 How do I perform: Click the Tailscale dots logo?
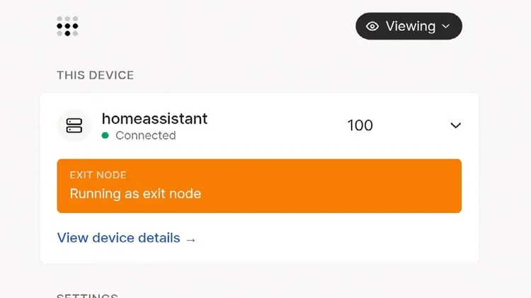tap(67, 26)
